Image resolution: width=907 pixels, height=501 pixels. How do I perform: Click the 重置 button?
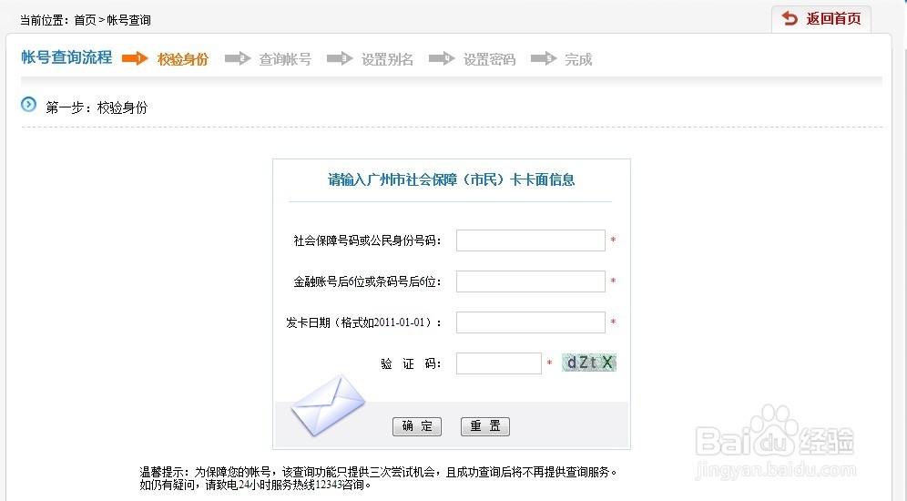click(x=485, y=426)
